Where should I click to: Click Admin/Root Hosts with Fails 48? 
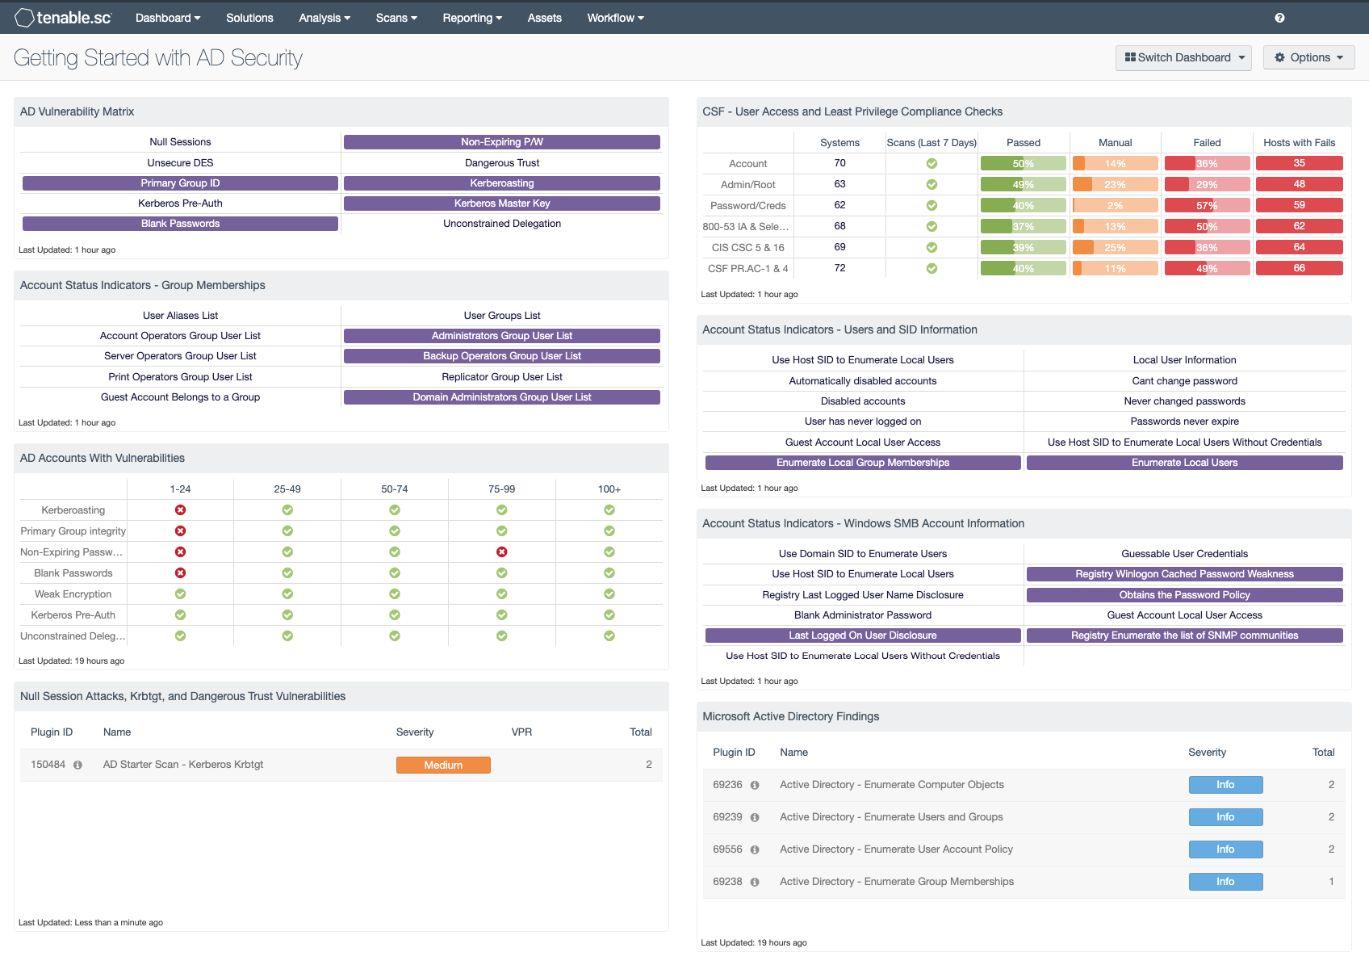[x=1300, y=184]
